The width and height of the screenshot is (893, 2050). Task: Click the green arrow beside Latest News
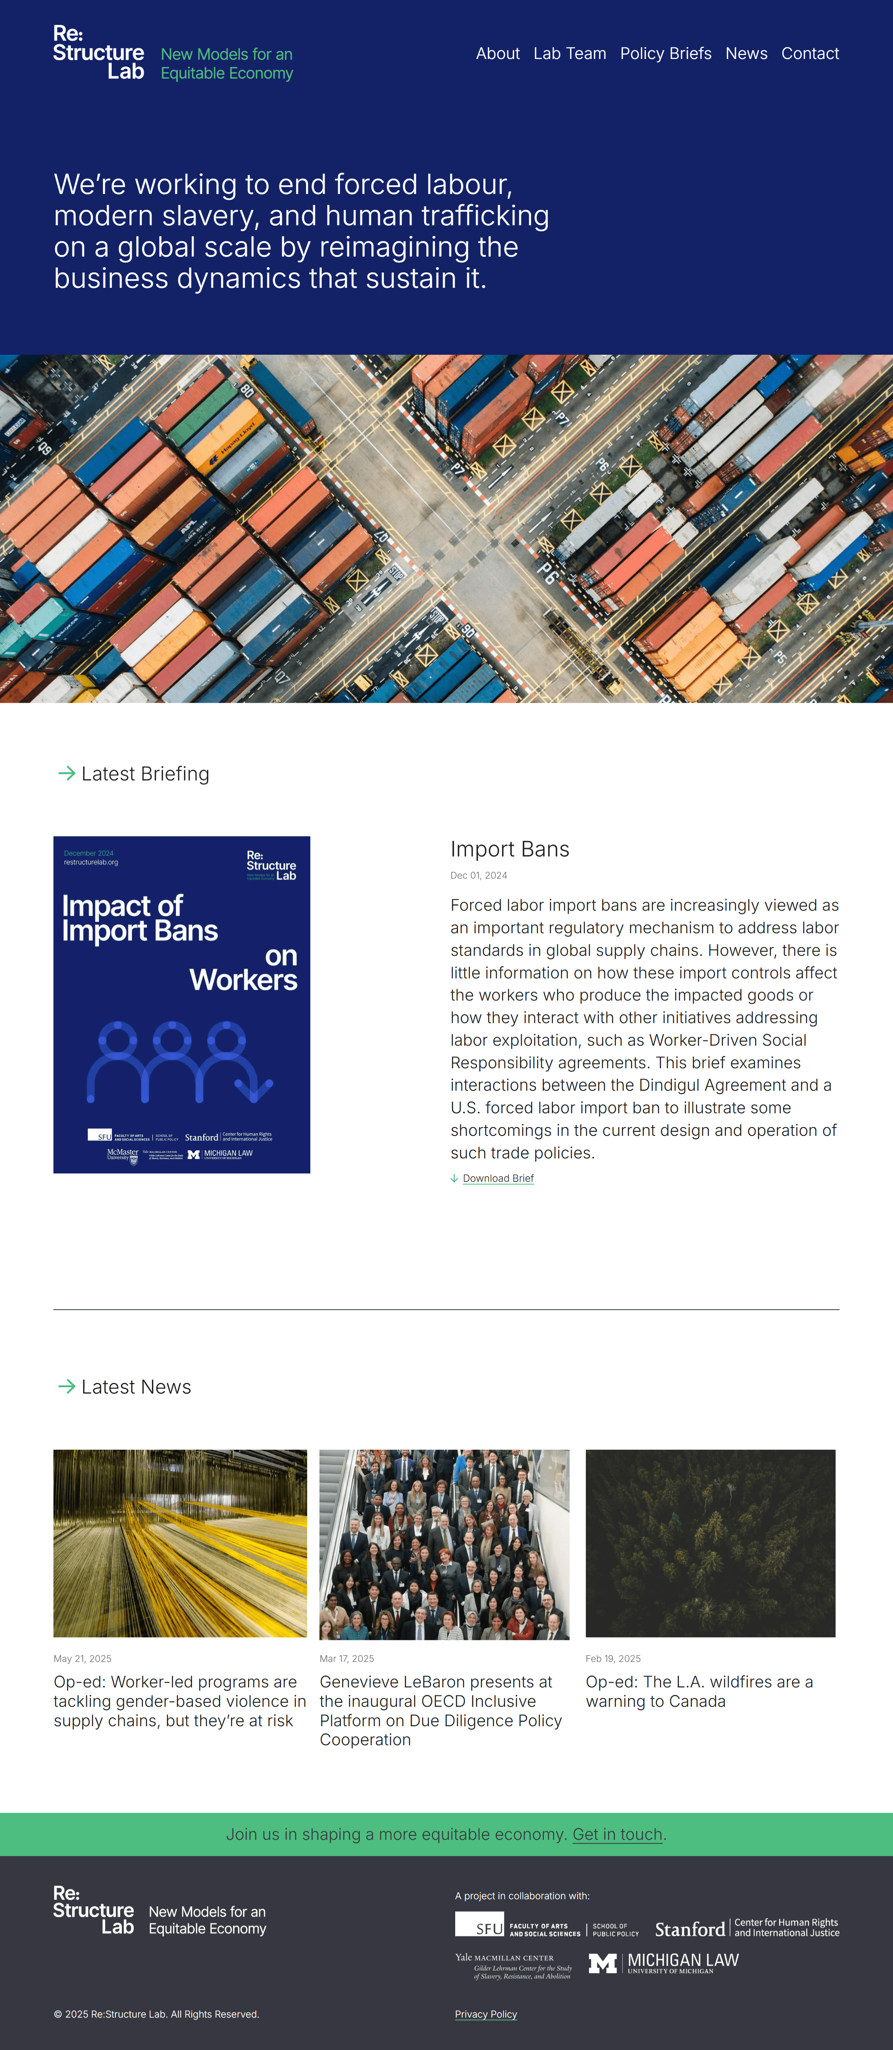coord(67,1386)
